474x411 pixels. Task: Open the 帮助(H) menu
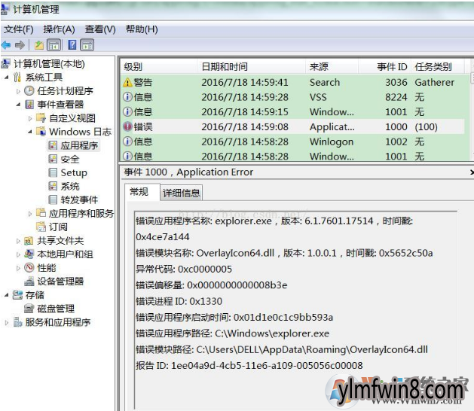142,29
